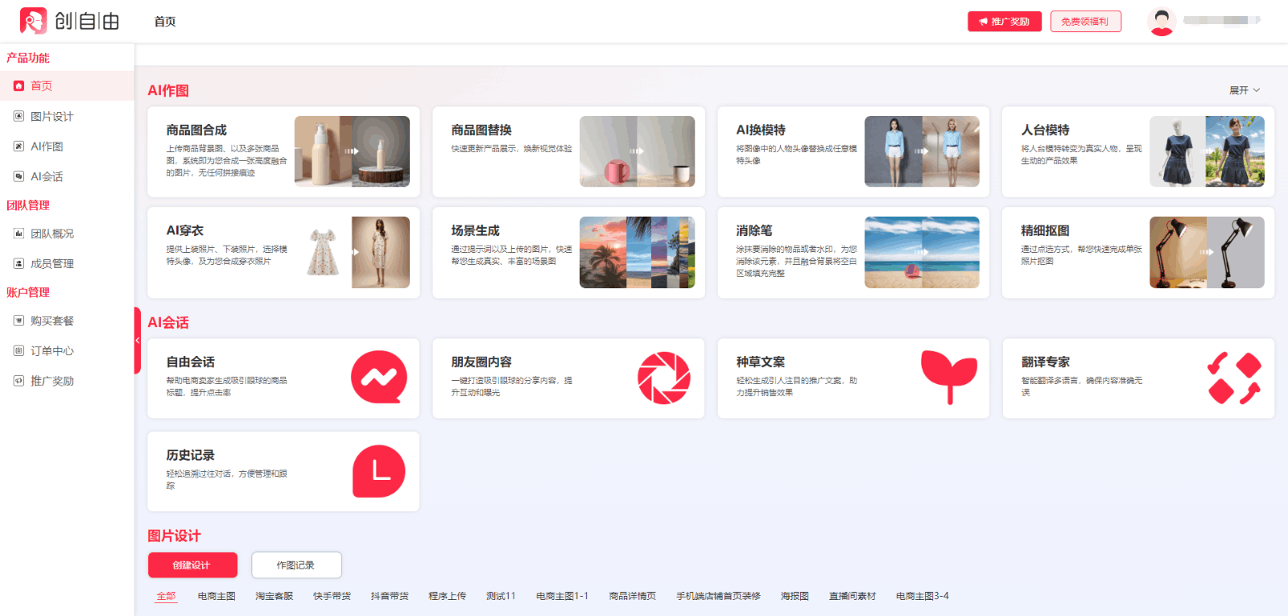
Task: Click the 场景生成 card title
Action: pos(475,230)
